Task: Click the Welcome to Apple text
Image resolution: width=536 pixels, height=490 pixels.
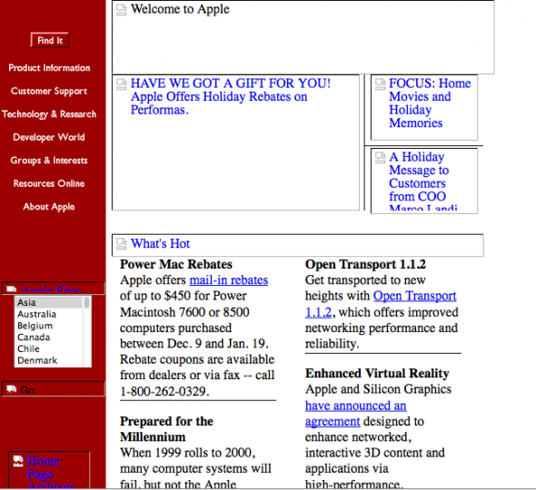Action: (x=180, y=9)
